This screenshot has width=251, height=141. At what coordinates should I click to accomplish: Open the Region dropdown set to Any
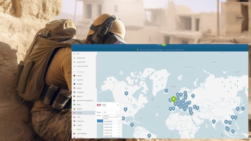110,113
